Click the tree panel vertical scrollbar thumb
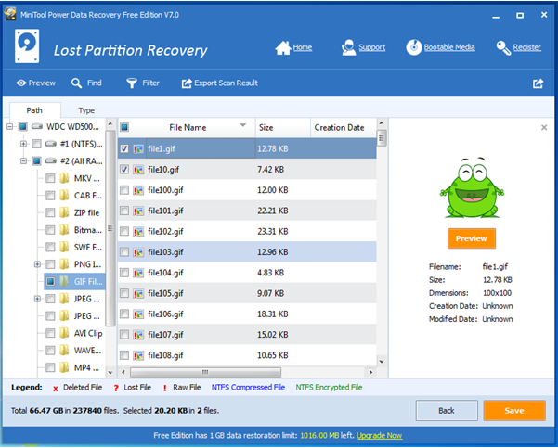Screen dimensions: 558x448 [110, 228]
